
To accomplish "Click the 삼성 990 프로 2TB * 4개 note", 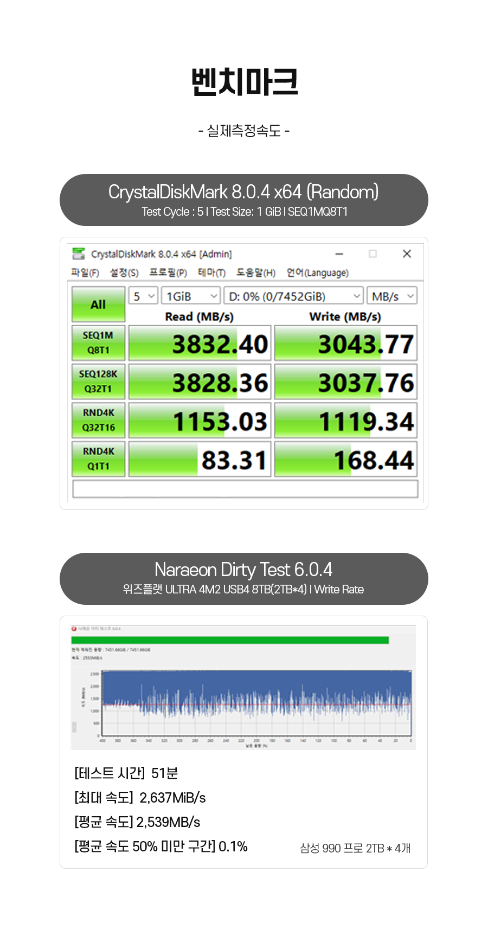I will pos(355,848).
